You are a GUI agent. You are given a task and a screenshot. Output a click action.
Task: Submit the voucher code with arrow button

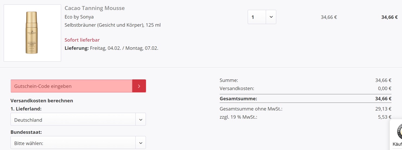(139, 86)
